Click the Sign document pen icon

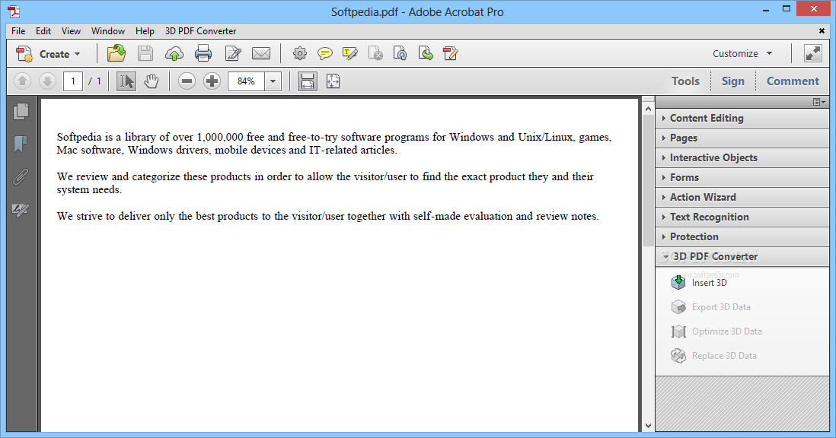click(x=451, y=53)
